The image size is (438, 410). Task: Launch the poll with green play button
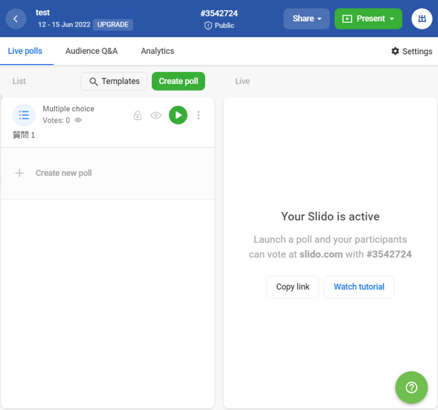(178, 115)
